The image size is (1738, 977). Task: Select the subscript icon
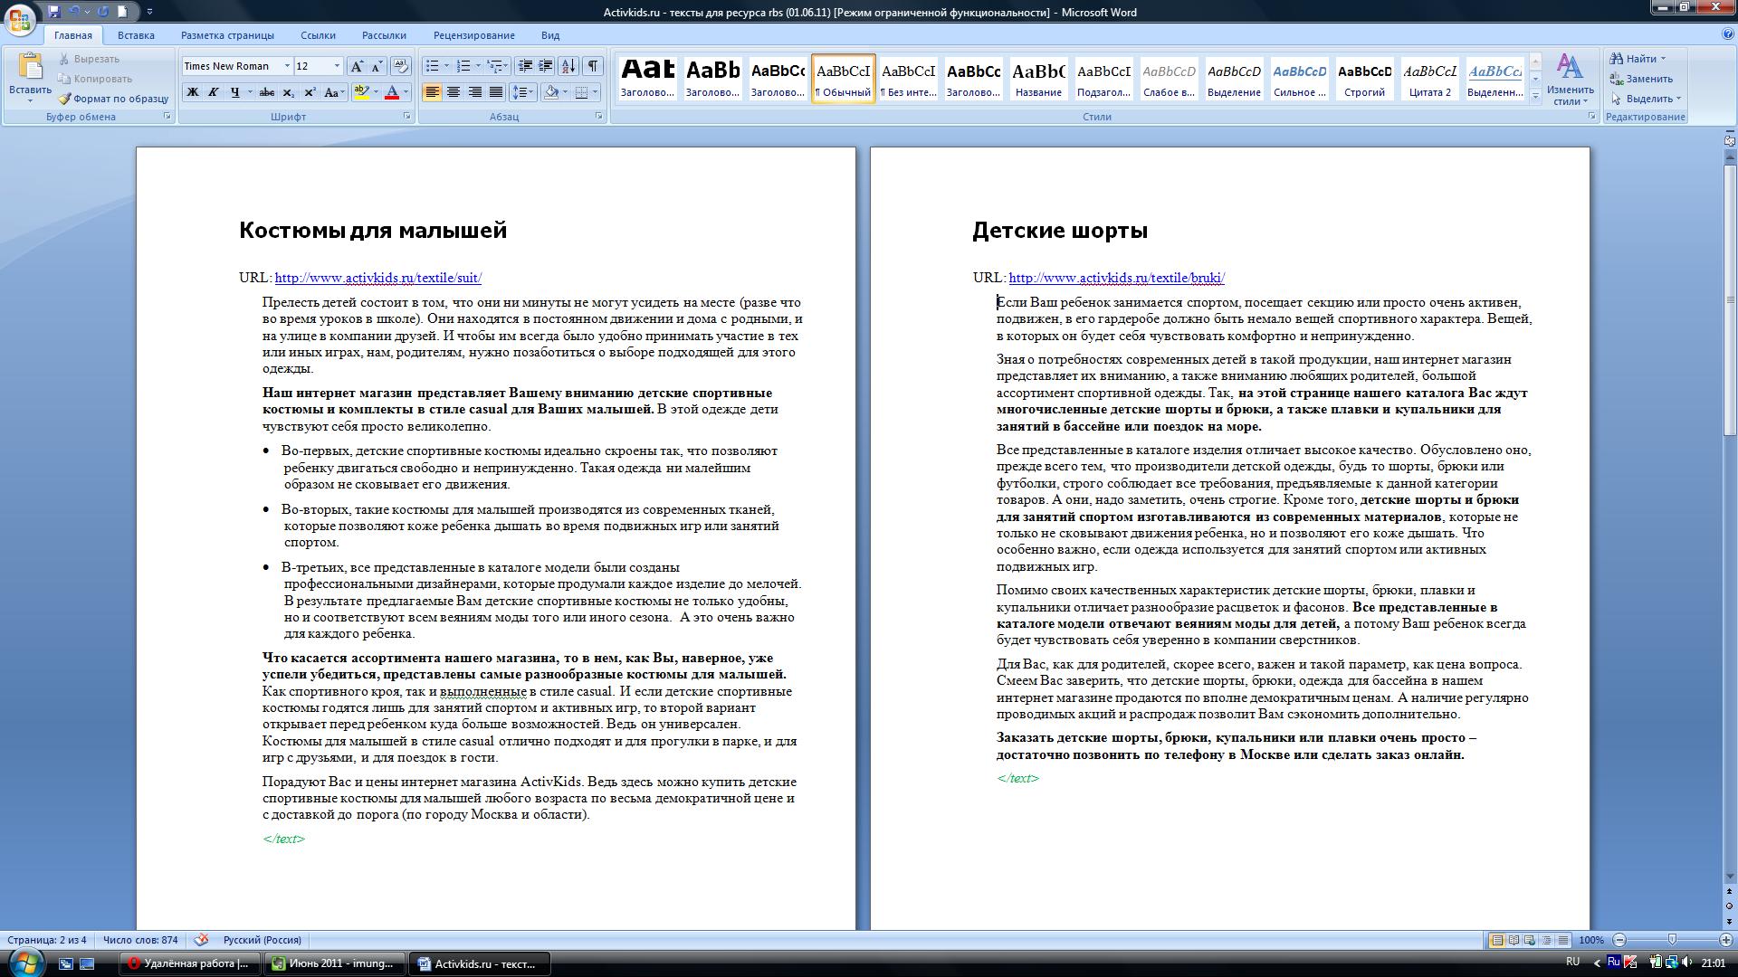[290, 91]
